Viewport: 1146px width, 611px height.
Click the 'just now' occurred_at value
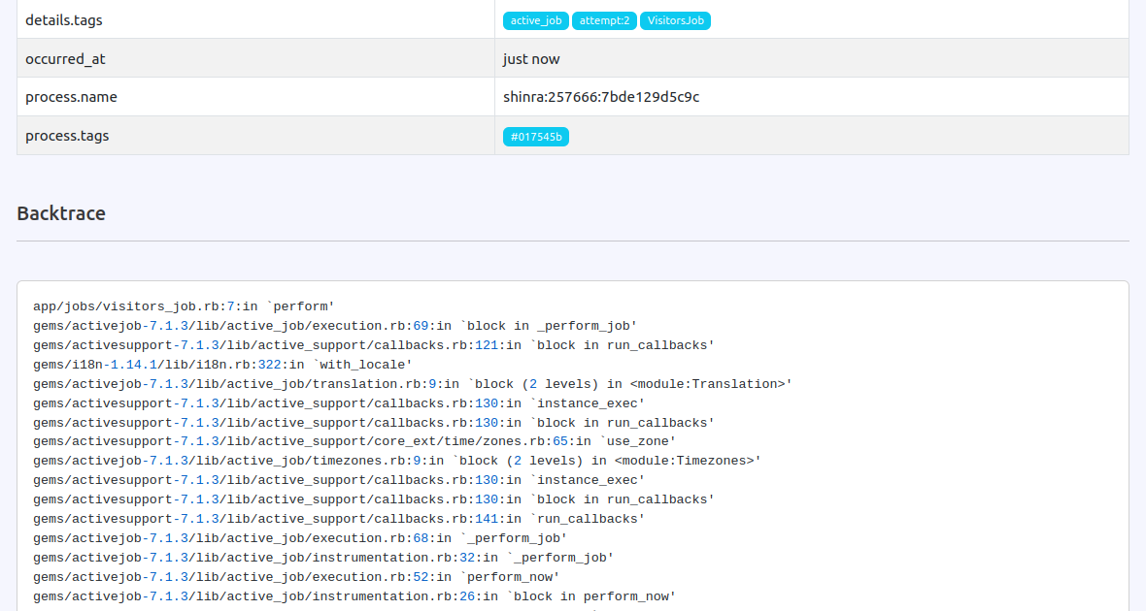point(531,59)
